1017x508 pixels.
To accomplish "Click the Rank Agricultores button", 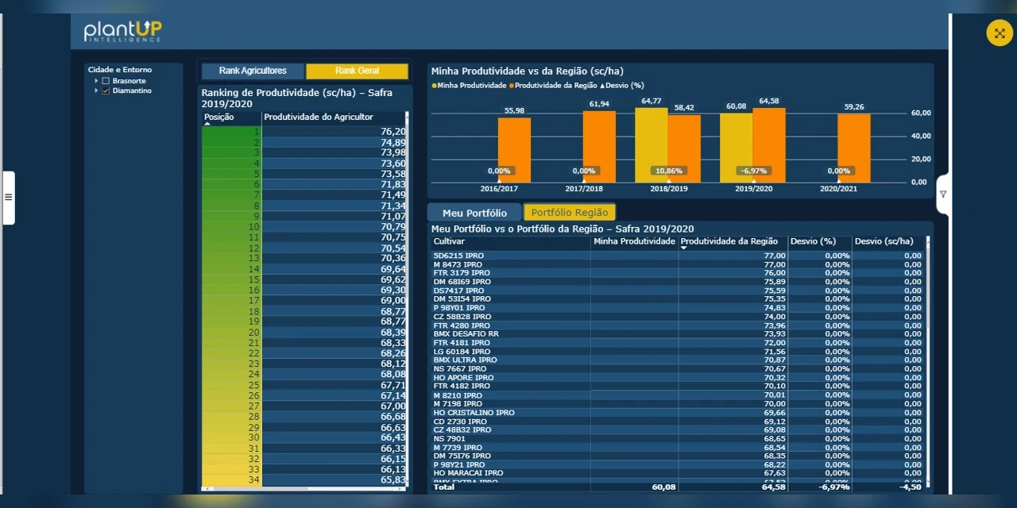I will point(253,71).
